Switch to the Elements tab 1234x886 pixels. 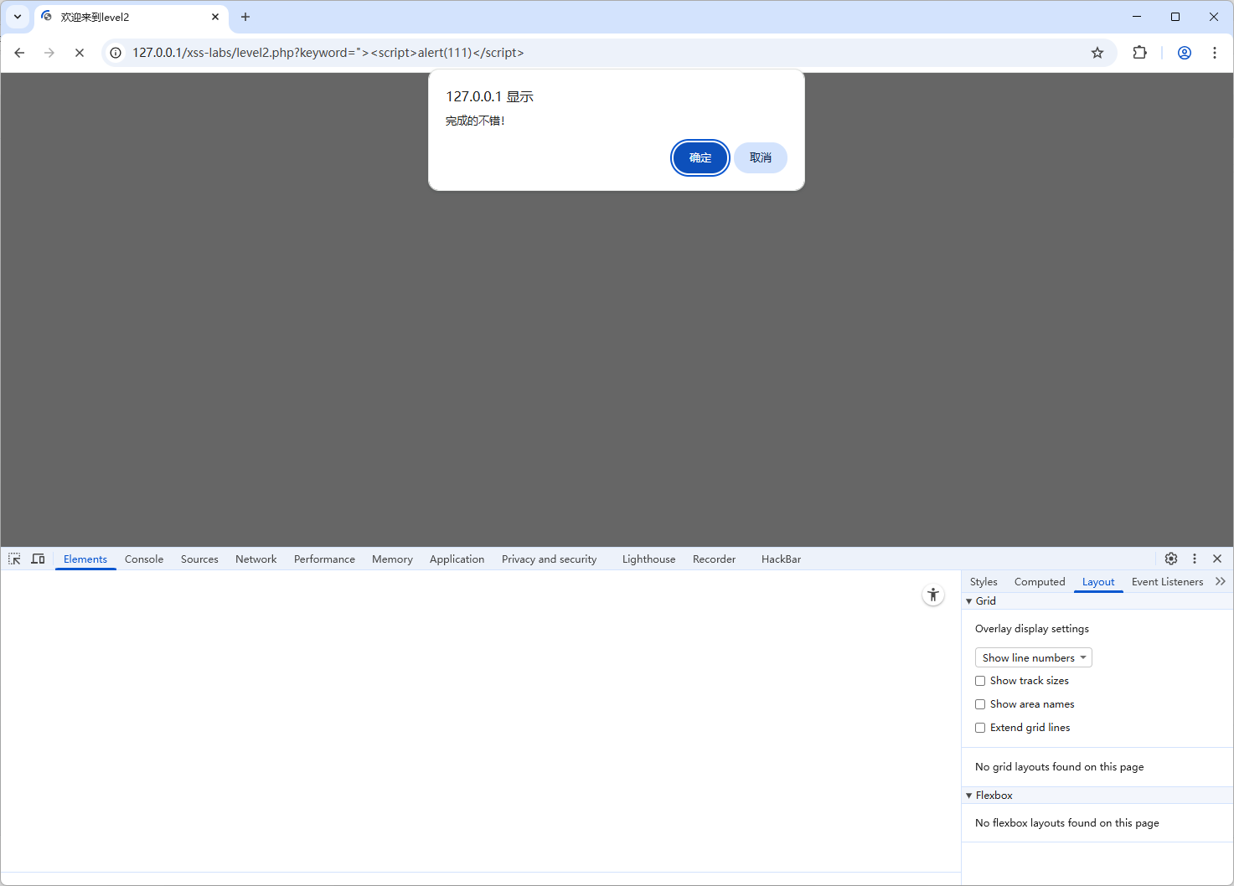tap(85, 559)
